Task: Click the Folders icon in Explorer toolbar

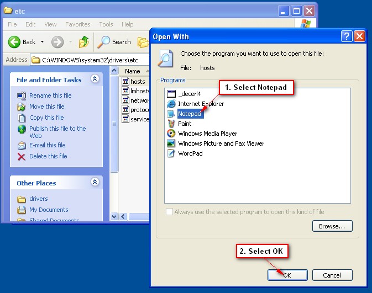Action: click(x=143, y=42)
